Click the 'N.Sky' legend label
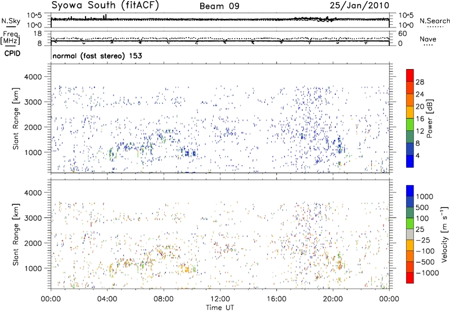Screen dimensions: 450x311 click(x=11, y=21)
